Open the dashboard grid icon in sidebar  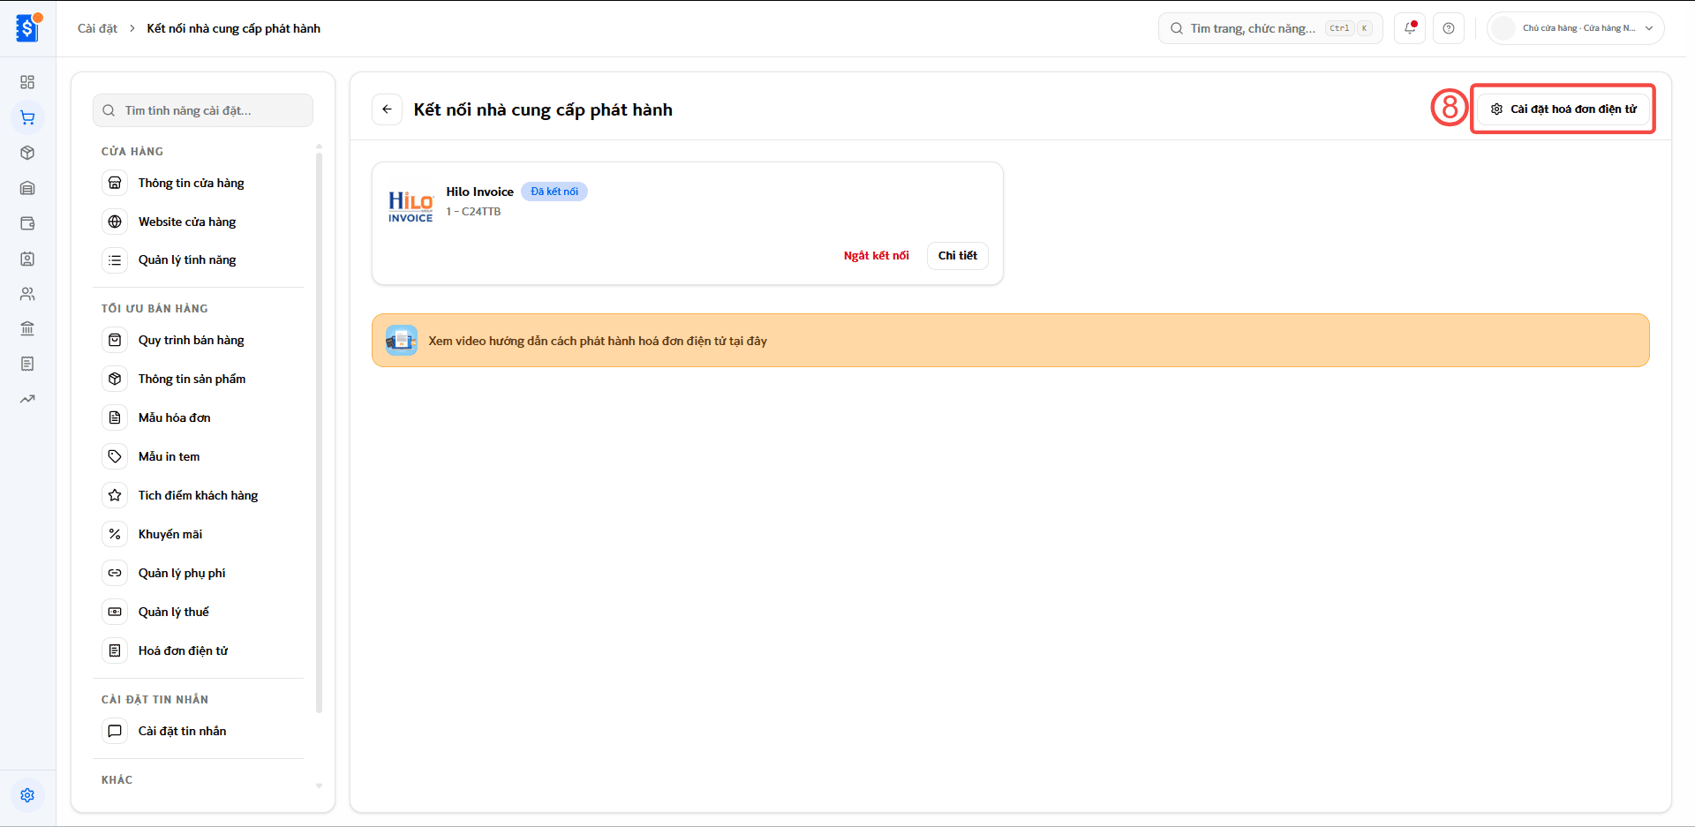(x=27, y=82)
